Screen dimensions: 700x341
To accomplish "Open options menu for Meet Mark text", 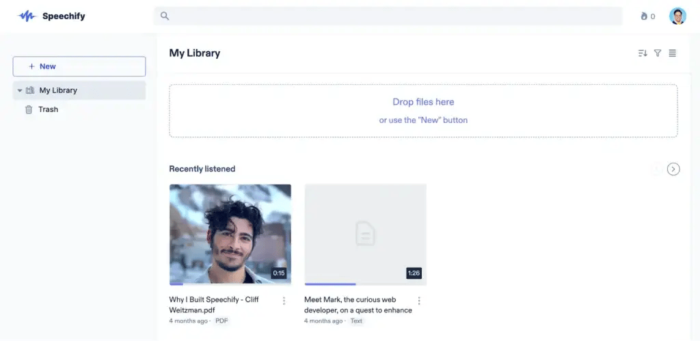I will [419, 301].
